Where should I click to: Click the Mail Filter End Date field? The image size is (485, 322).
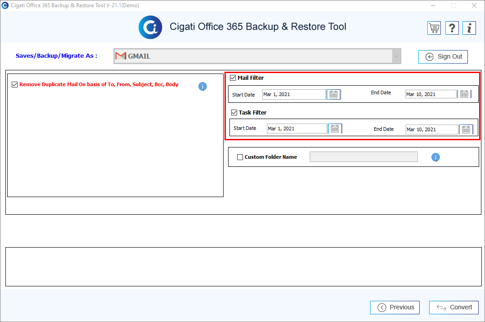(431, 94)
